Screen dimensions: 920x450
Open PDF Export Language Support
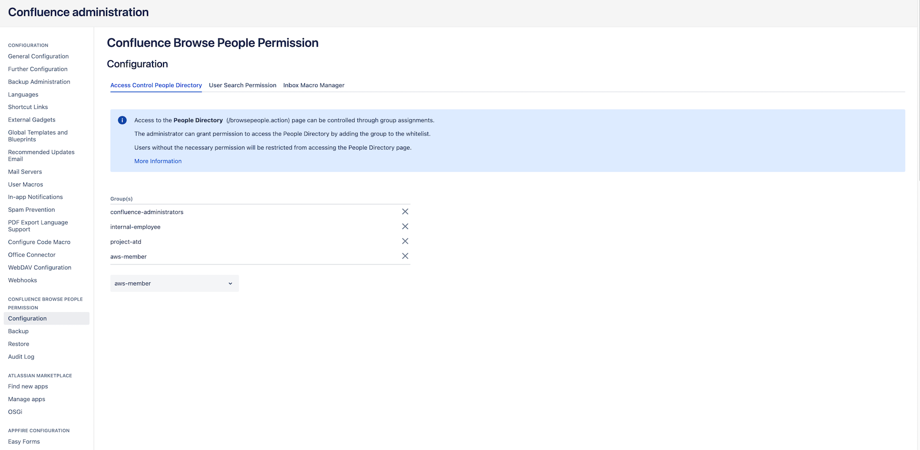[38, 226]
